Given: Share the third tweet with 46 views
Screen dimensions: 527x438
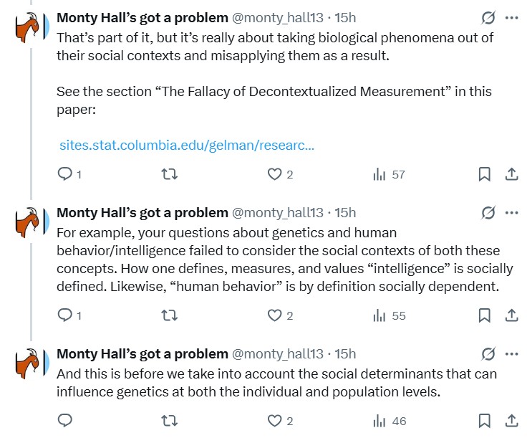Looking at the screenshot, I should click(x=511, y=421).
